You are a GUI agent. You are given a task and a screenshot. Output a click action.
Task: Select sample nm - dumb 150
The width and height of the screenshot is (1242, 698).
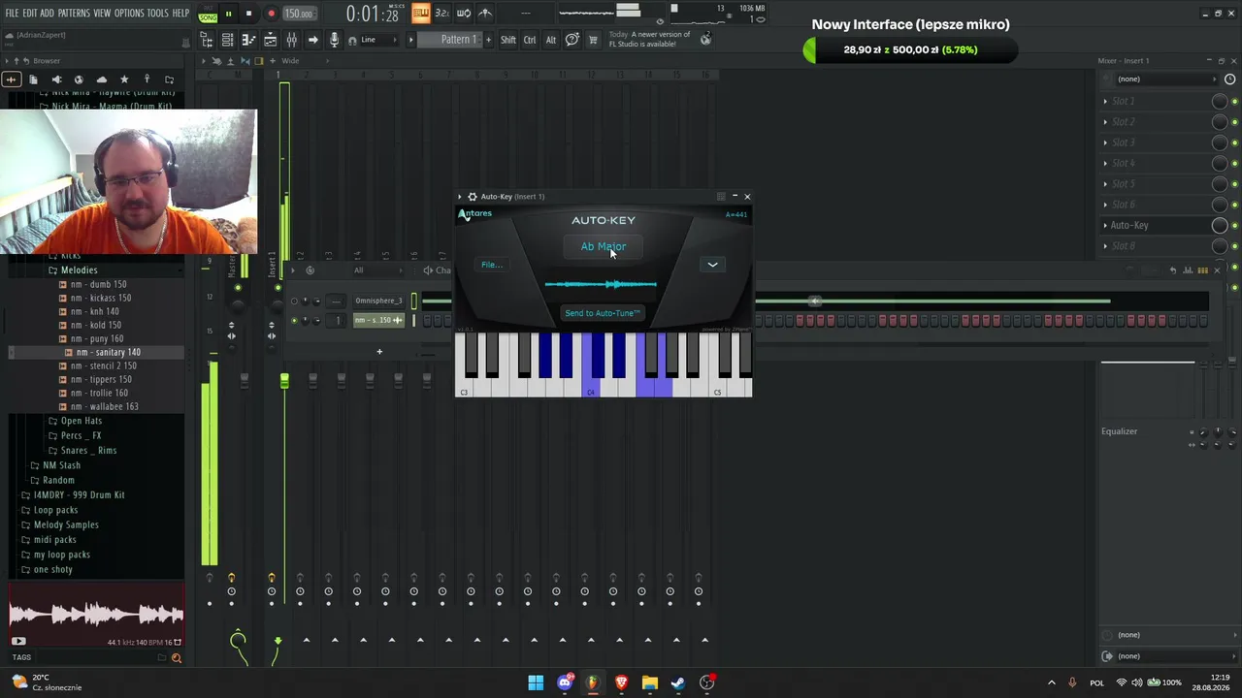[100, 285]
